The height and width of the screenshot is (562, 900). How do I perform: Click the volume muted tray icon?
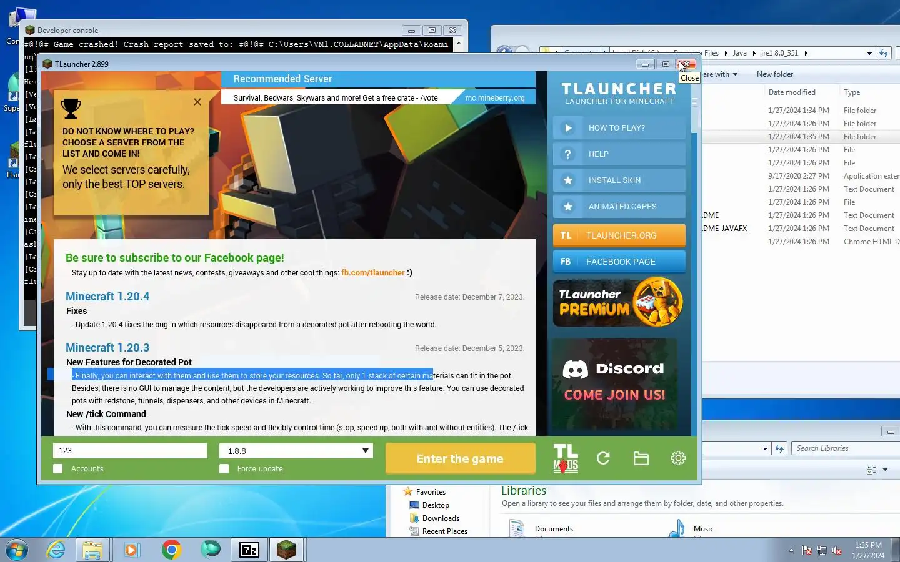click(x=837, y=551)
